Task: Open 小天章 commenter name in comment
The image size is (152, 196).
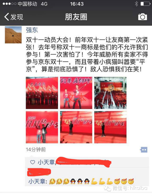Action: pyautogui.click(x=37, y=181)
